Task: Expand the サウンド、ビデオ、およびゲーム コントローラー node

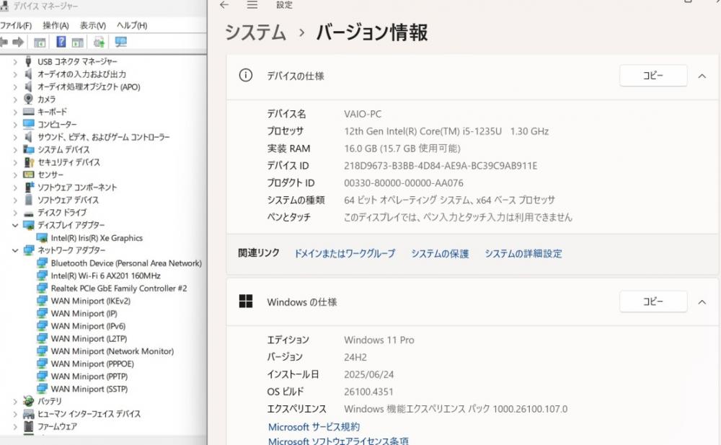Action: (x=15, y=137)
